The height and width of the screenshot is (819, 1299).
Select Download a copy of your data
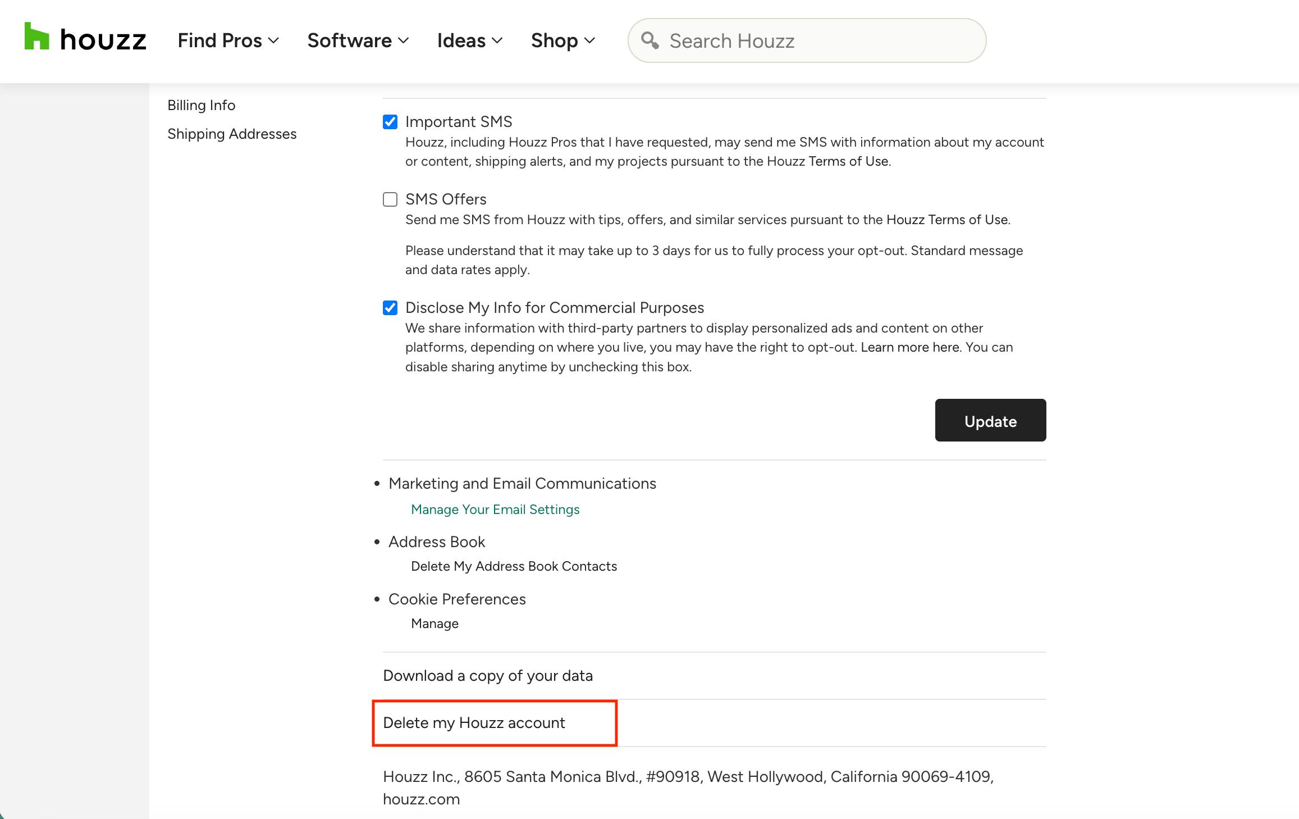(488, 676)
